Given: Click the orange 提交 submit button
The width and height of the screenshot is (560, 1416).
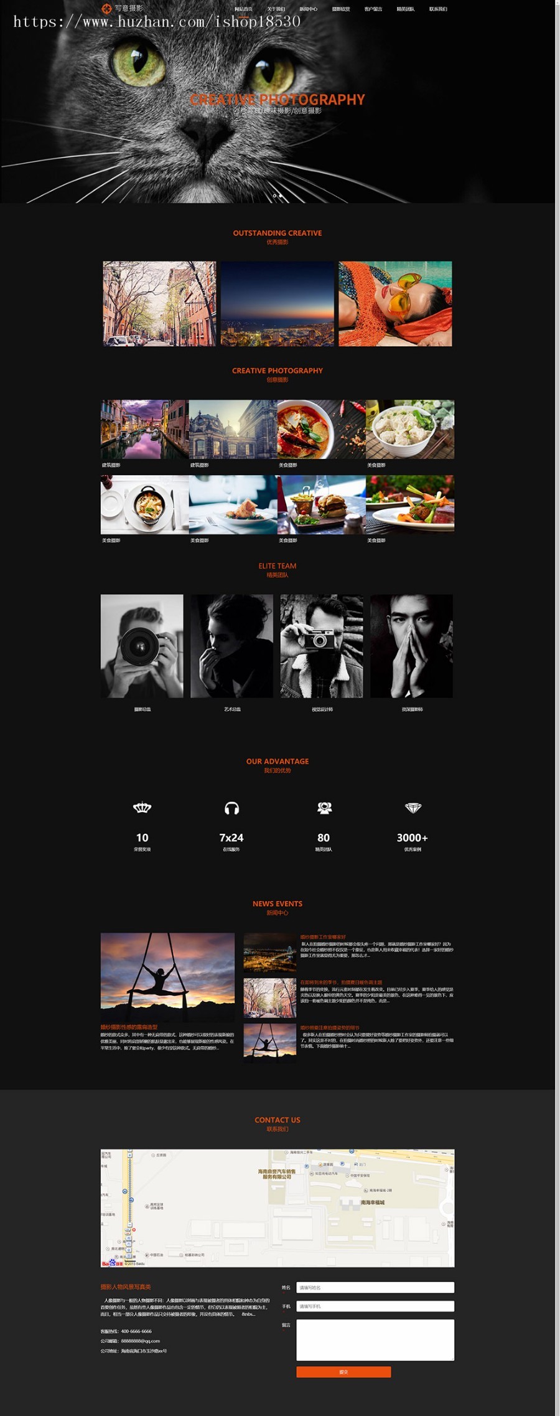Looking at the screenshot, I should click(x=343, y=1372).
